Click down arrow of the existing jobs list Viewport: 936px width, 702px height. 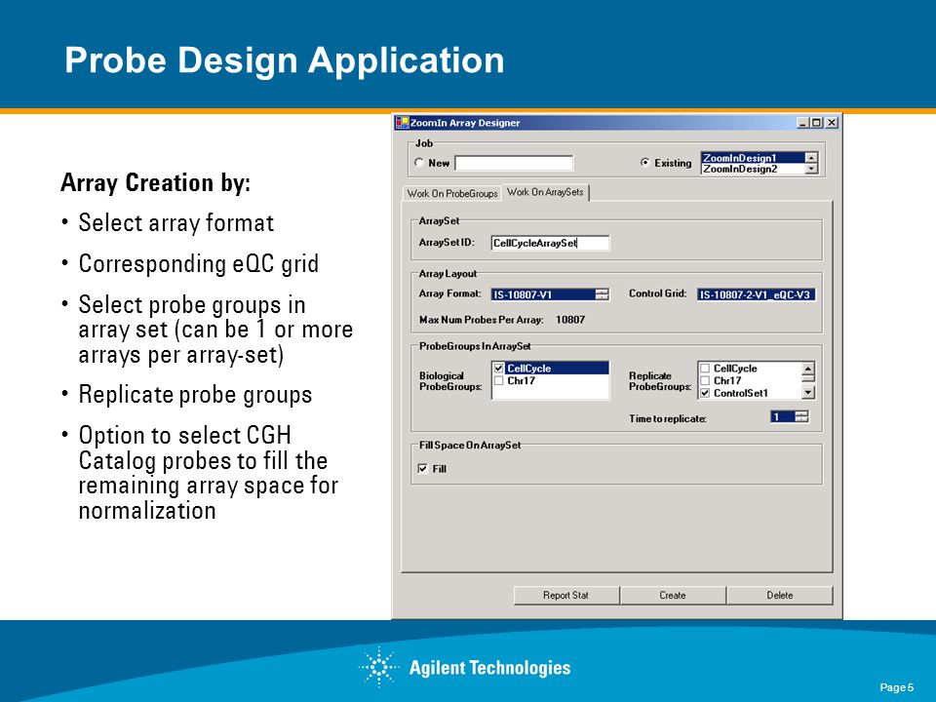(810, 169)
